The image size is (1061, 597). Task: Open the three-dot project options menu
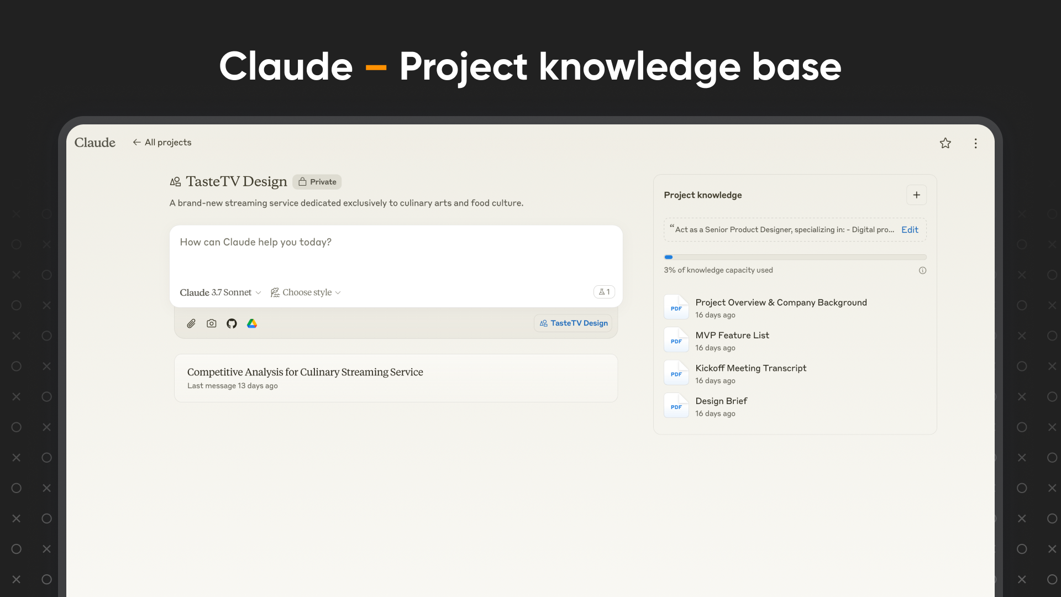(976, 144)
